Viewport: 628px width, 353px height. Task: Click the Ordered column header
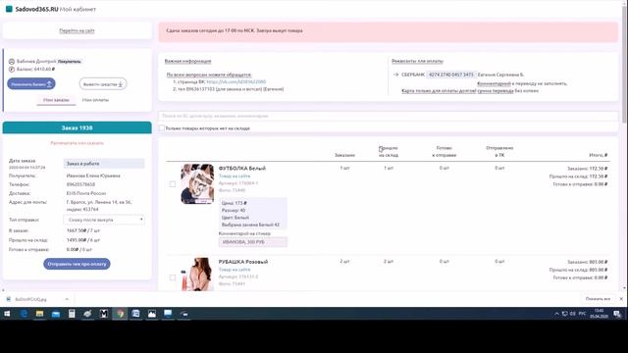(x=344, y=155)
